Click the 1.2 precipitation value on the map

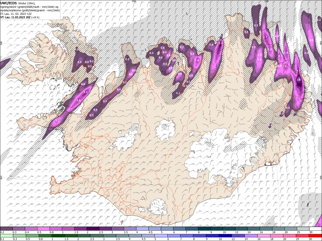click(270, 49)
